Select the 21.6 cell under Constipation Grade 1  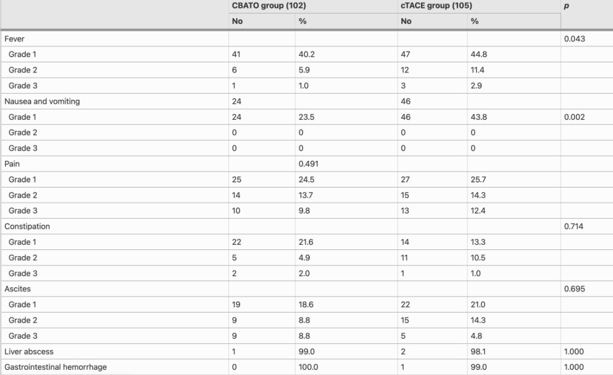(x=306, y=242)
